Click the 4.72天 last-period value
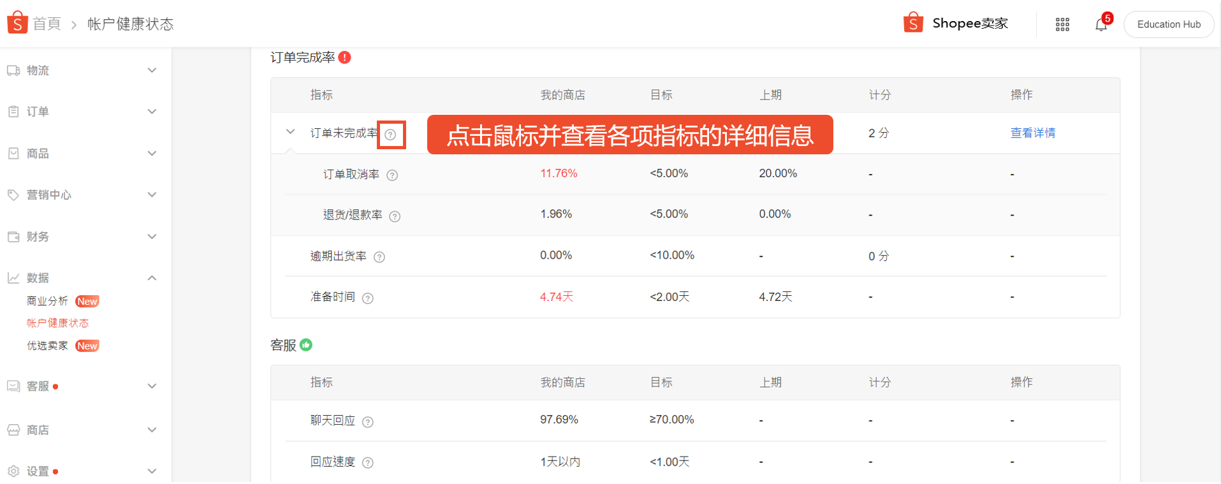Viewport: 1221px width, 484px height. [x=775, y=297]
